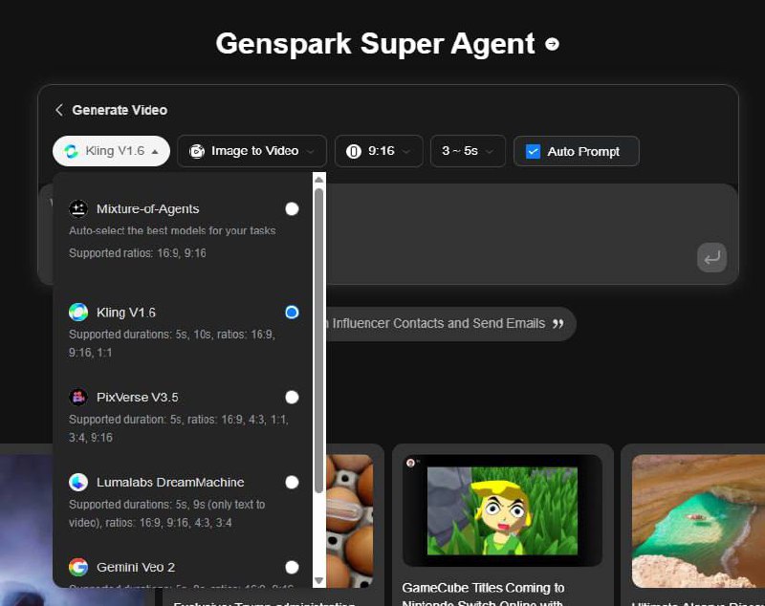Click the camera icon in Image to Video
This screenshot has height=606, width=765.
(x=197, y=152)
